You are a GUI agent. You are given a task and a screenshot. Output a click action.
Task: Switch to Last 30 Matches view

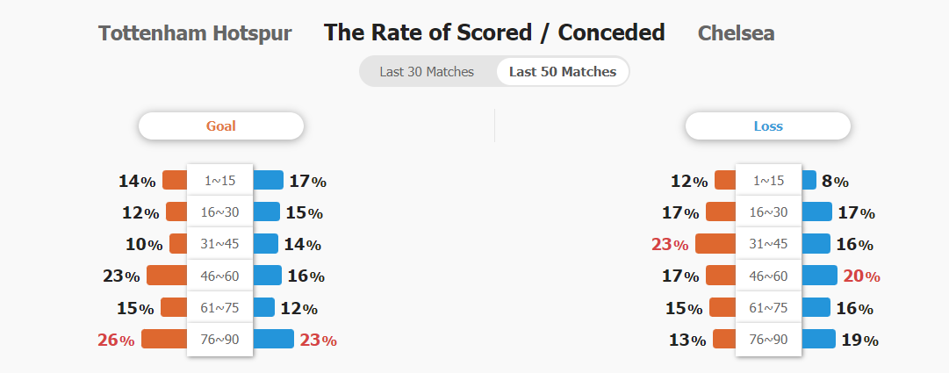coord(427,71)
